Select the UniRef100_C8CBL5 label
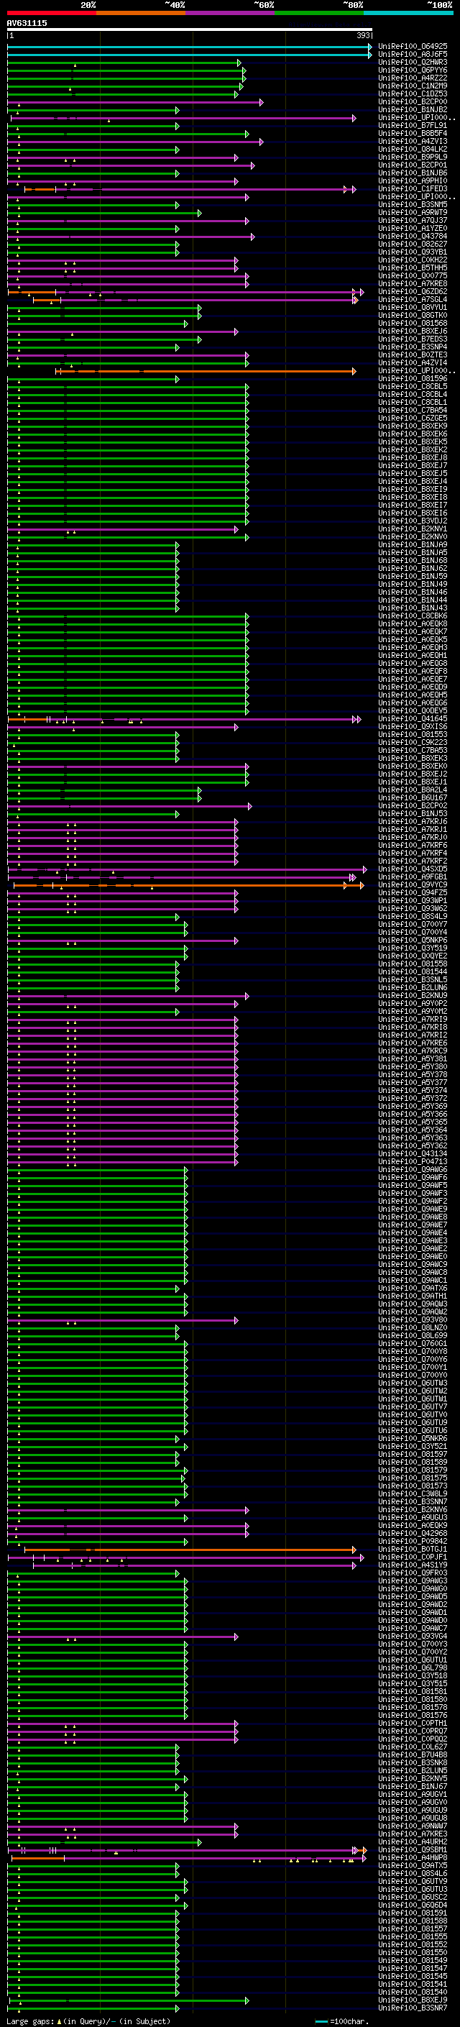The image size is (460, 2027). (413, 386)
